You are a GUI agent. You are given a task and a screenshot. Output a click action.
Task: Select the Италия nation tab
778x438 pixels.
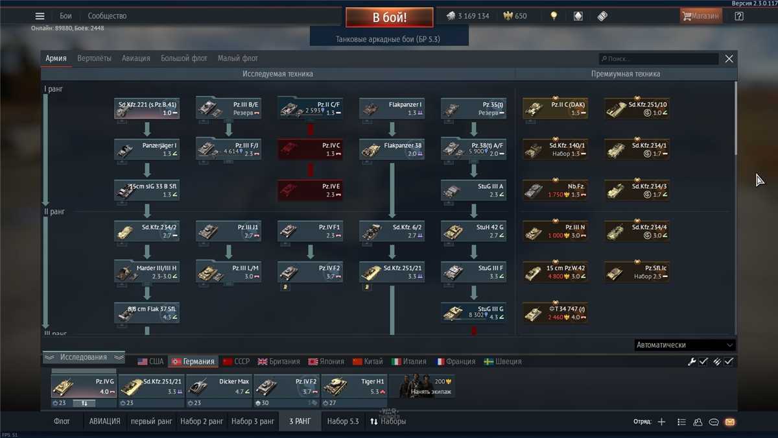point(409,361)
